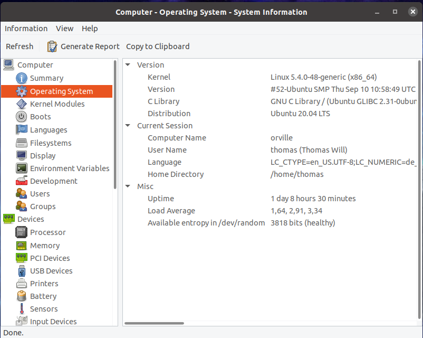
Task: Click the Generate Report clipboard icon
Action: [52, 46]
